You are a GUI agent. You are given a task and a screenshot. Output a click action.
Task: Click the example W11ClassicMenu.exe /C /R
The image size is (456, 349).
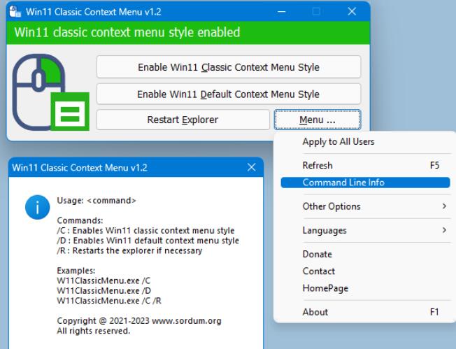click(x=109, y=301)
